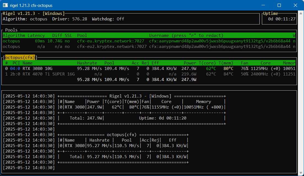Click the window title "rigel 1.21.3 cfx-octopus"

[31, 6]
